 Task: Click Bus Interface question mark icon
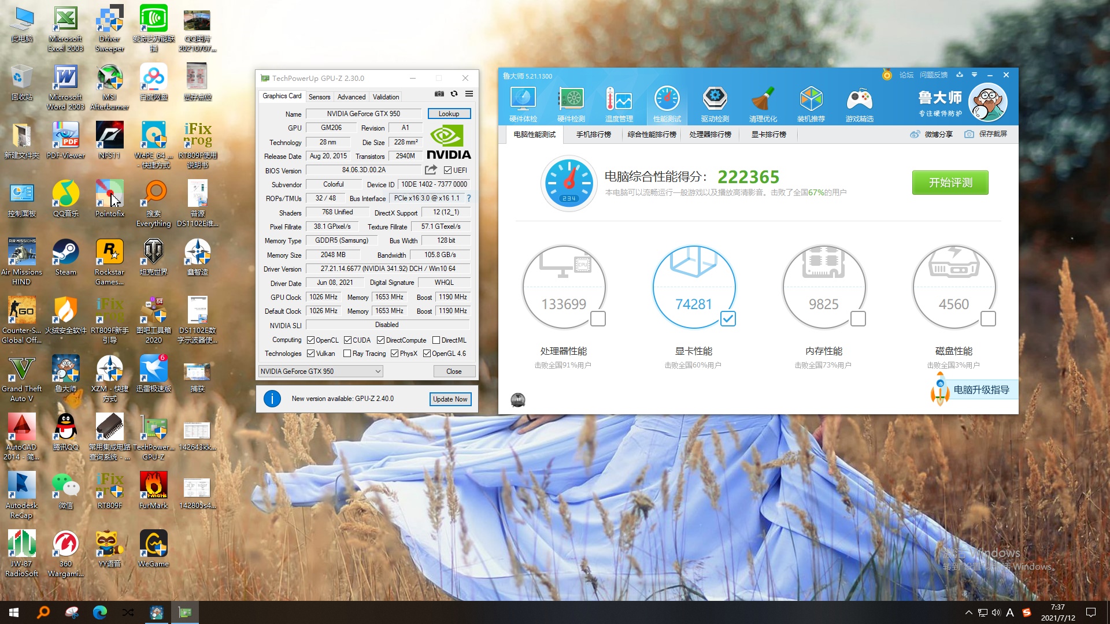469,198
